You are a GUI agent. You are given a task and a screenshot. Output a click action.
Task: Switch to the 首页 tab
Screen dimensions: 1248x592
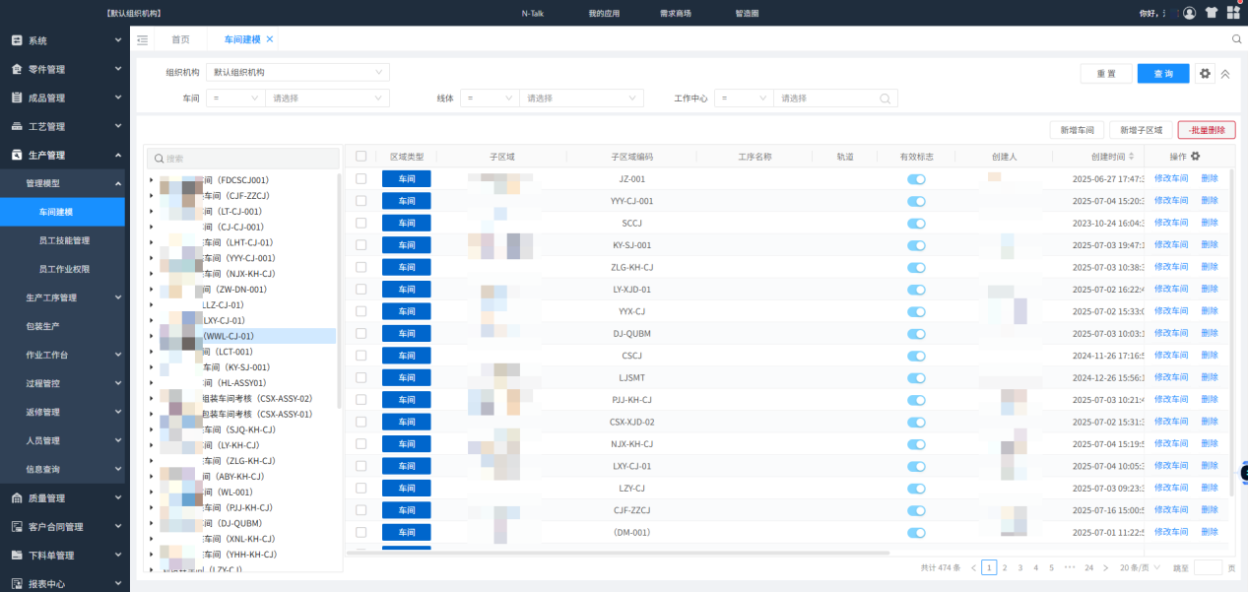[x=179, y=41]
